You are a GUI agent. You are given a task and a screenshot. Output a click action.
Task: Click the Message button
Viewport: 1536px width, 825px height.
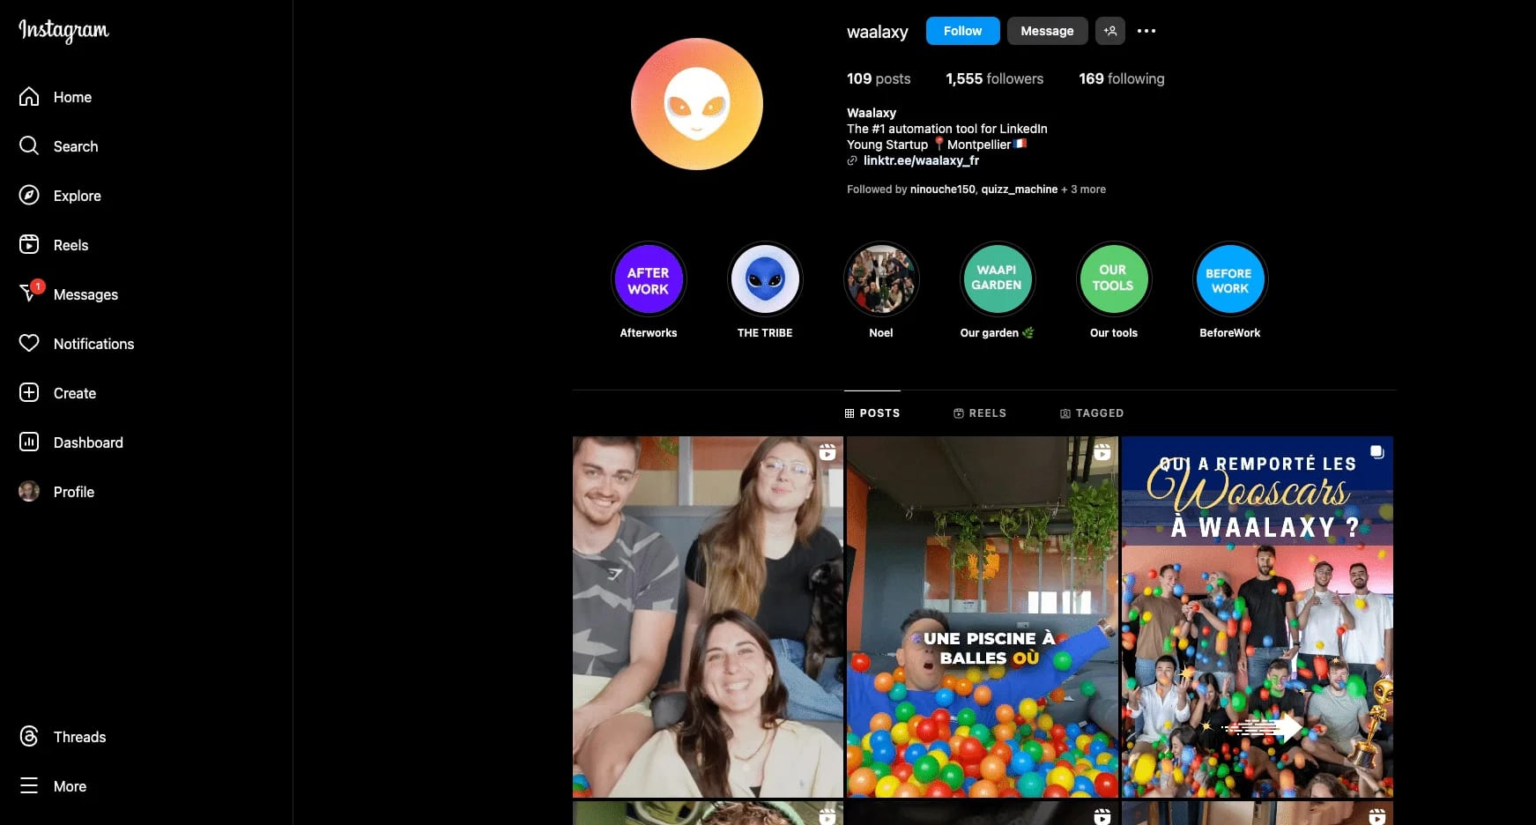click(x=1047, y=31)
